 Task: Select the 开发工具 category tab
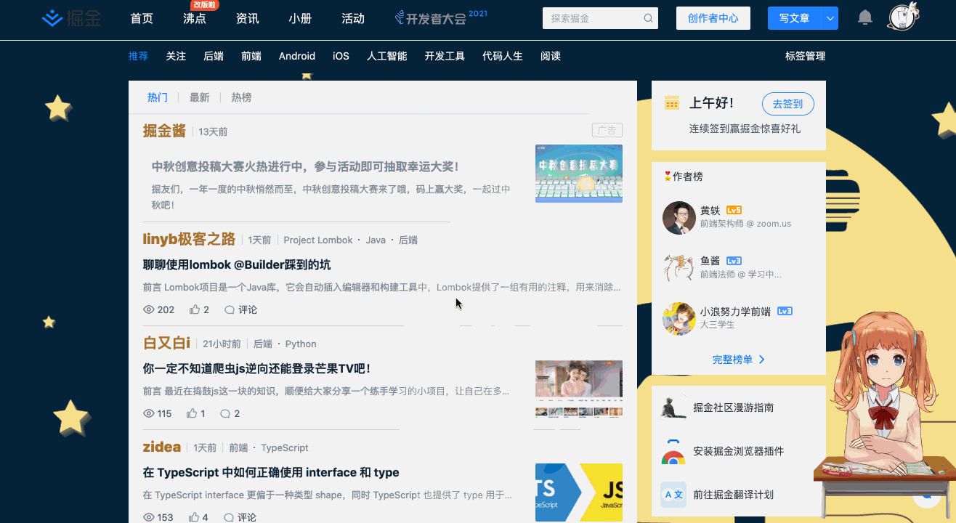(445, 56)
